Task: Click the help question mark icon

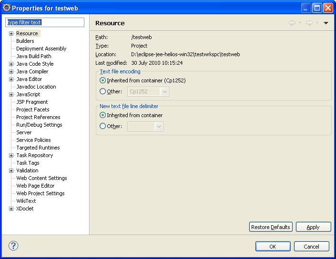Action: point(13,246)
